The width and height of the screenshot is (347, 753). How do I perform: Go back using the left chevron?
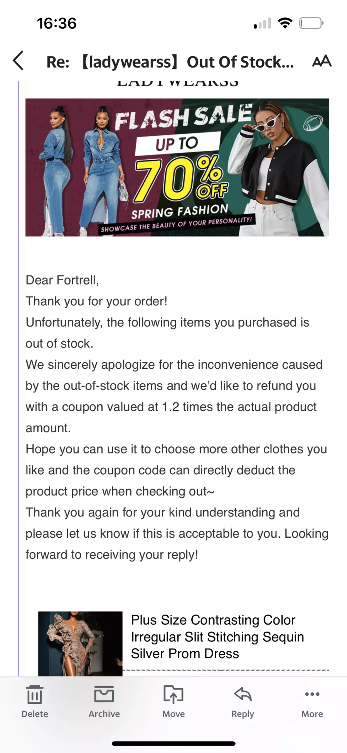pyautogui.click(x=18, y=61)
